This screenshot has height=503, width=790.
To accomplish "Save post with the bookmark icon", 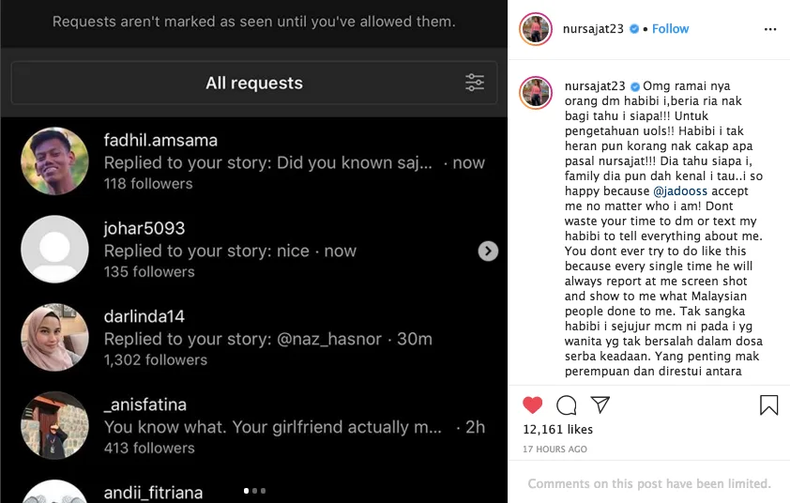I will click(768, 404).
